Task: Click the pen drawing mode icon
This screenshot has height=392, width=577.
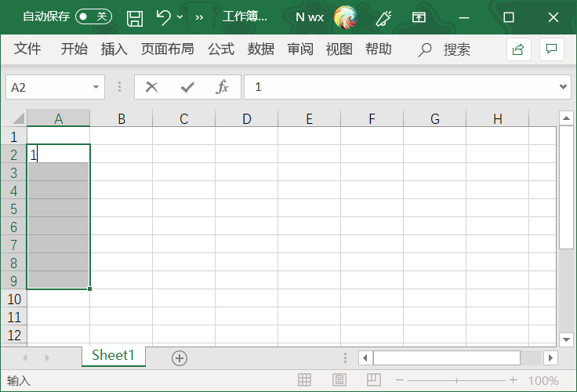Action: tap(383, 18)
